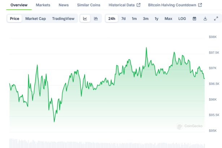Click the download chart data icon
The height and width of the screenshot is (148, 222).
pyautogui.click(x=205, y=19)
